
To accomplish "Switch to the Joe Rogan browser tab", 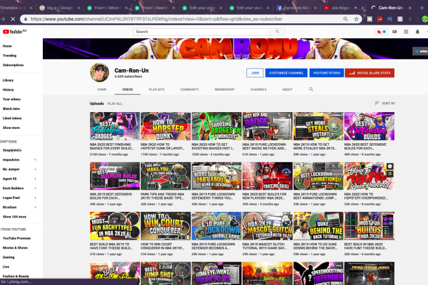I will pos(340,8).
